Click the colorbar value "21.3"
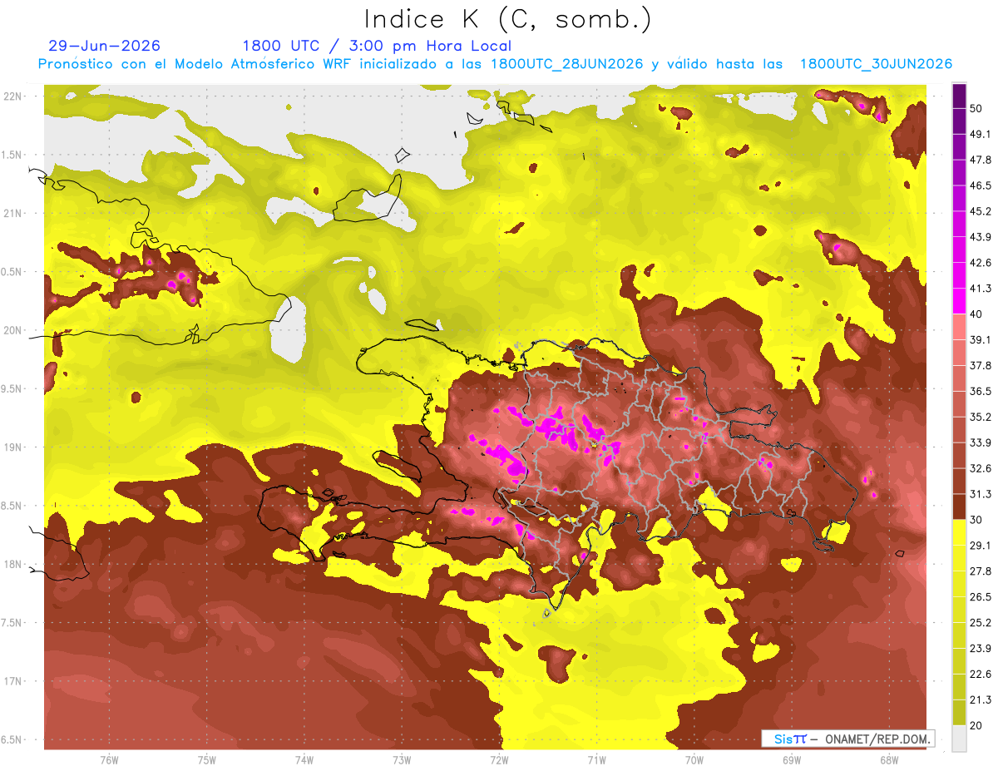Screen dimensions: 998x771 (x=981, y=699)
